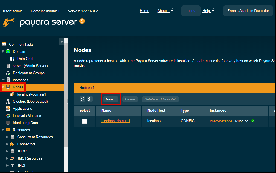Select the JNDI filter icon

(x=13, y=165)
